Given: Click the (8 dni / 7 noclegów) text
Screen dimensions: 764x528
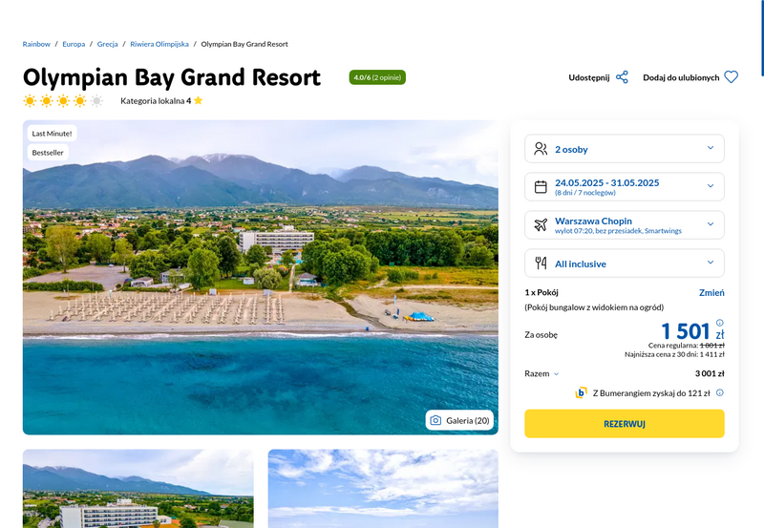Looking at the screenshot, I should pos(584,193).
